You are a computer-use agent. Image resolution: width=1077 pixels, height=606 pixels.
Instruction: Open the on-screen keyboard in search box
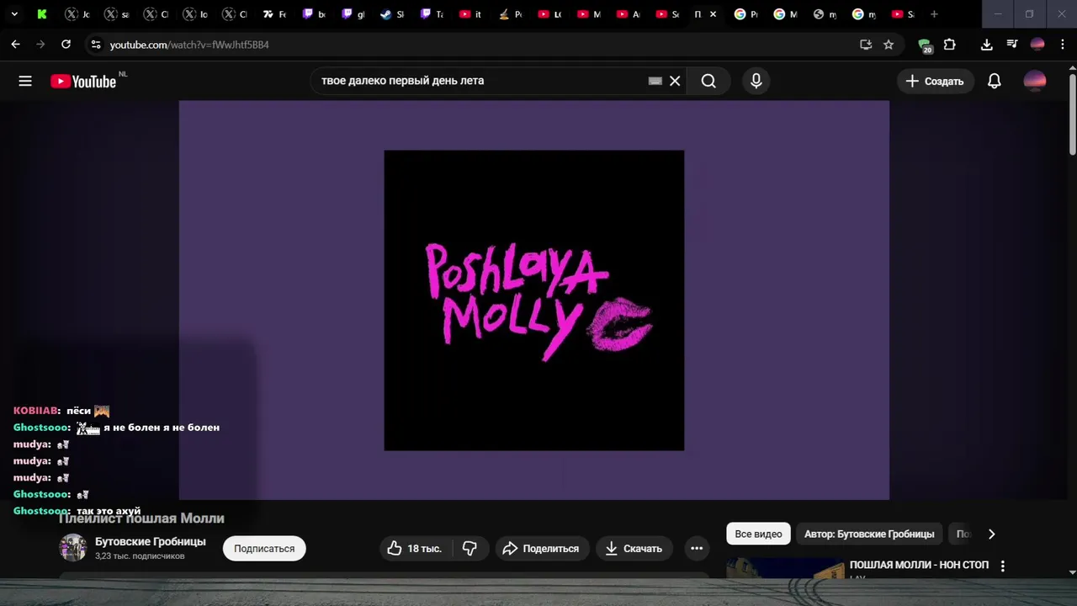655,81
